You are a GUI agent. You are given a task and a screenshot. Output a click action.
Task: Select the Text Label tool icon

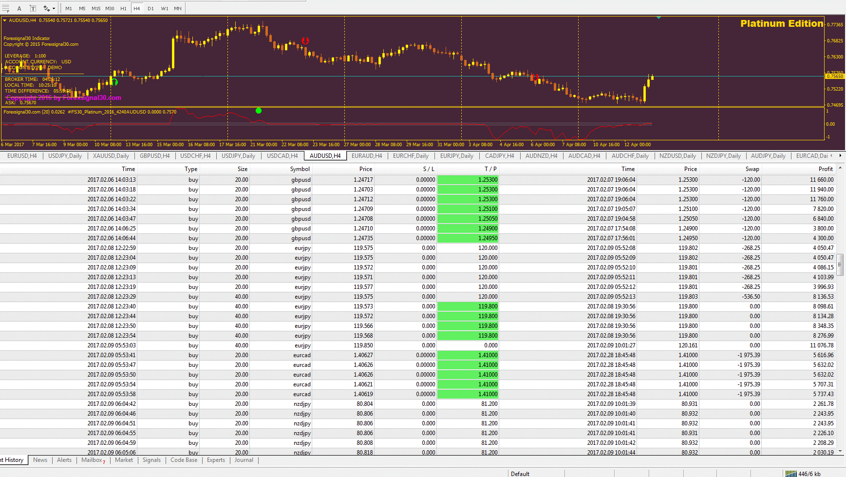[33, 8]
